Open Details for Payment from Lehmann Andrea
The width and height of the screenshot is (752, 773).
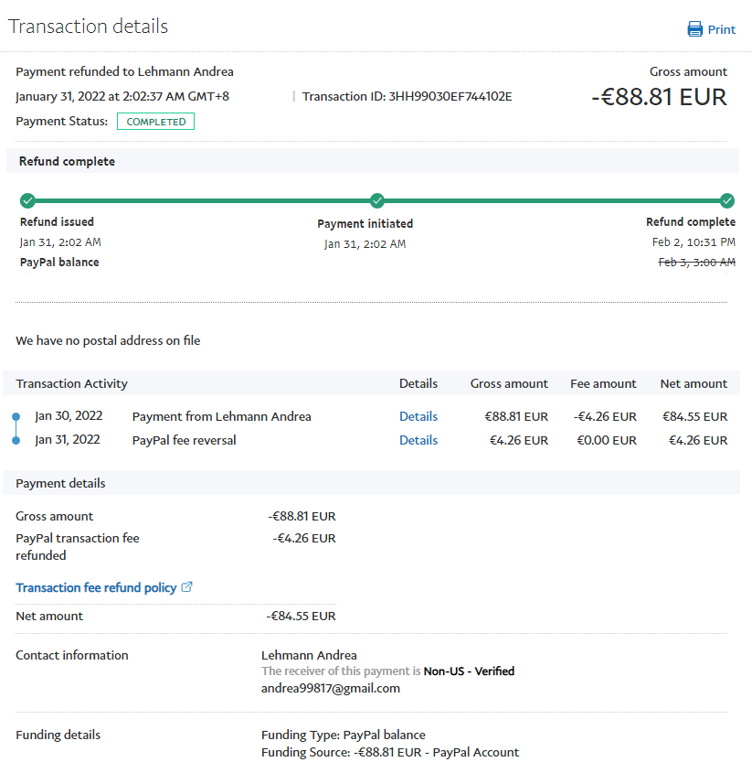click(418, 416)
